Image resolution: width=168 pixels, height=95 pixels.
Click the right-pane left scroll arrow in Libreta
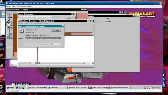[x=39, y=63]
